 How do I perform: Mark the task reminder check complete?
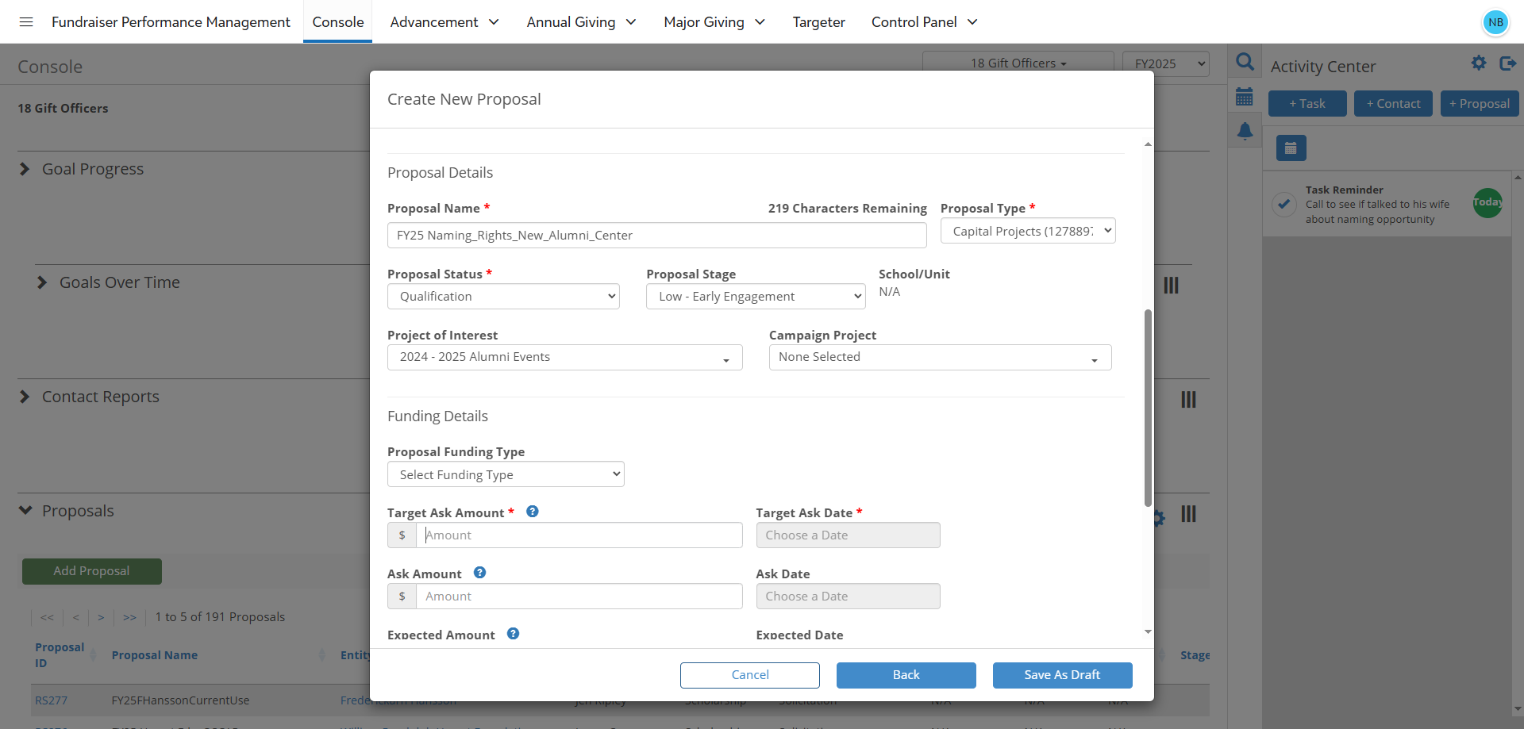1283,204
